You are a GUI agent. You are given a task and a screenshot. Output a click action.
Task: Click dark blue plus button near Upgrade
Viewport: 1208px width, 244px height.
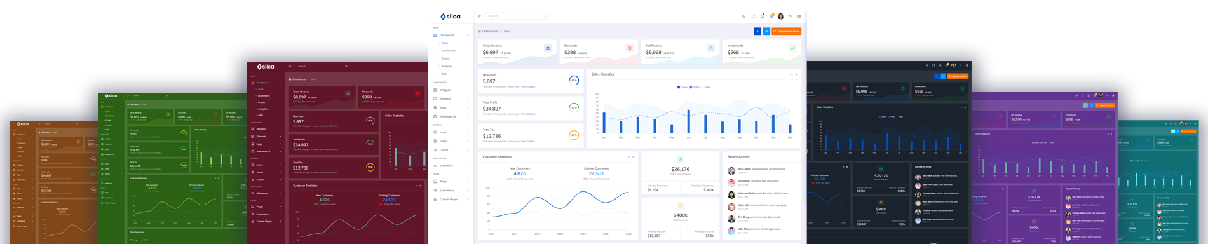(757, 31)
